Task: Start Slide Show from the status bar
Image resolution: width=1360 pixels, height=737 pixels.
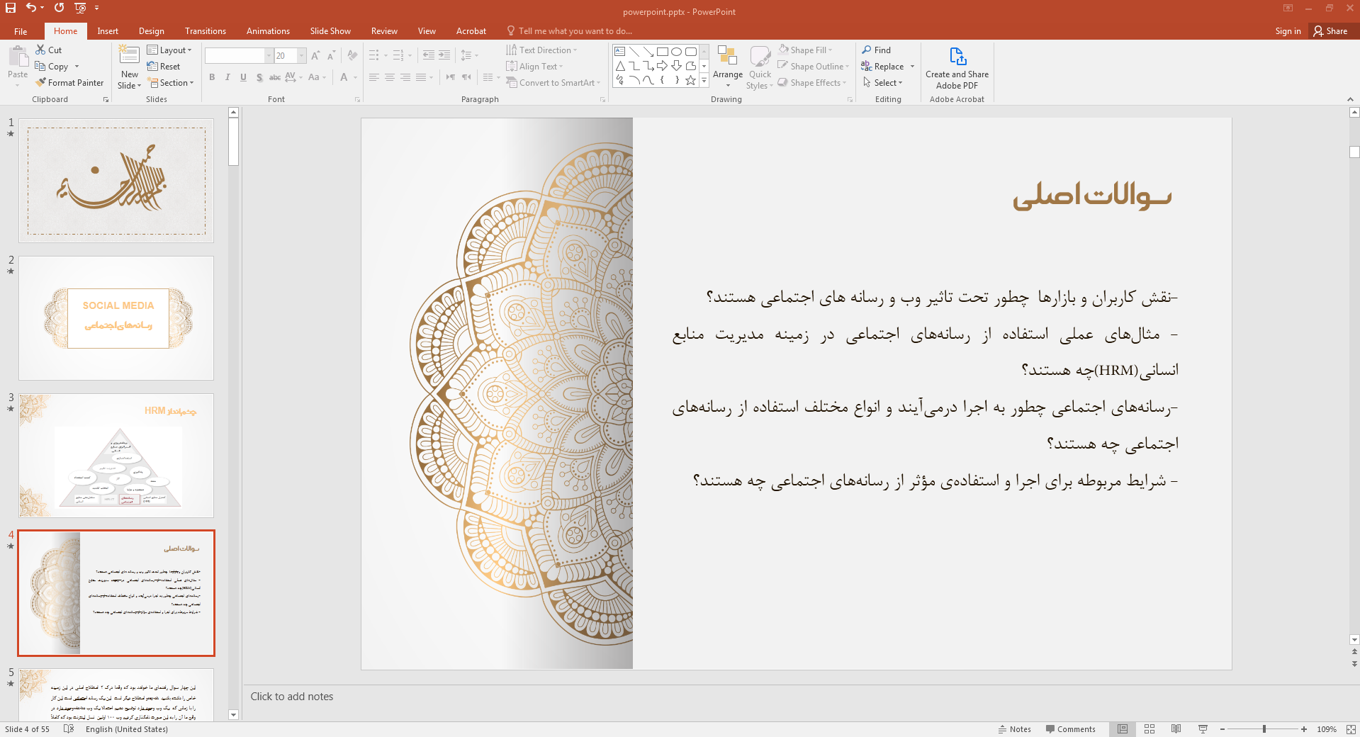Action: click(x=1203, y=729)
